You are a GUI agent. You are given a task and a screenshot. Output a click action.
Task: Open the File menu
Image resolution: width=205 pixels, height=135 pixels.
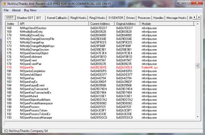pyautogui.click(x=6, y=10)
